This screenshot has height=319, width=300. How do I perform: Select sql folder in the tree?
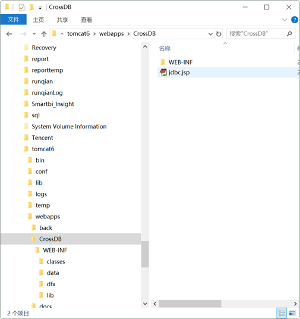(x=36, y=115)
